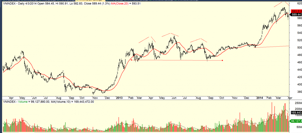Select left endpoint square of the support line
302x133 pixels.
point(131,60)
